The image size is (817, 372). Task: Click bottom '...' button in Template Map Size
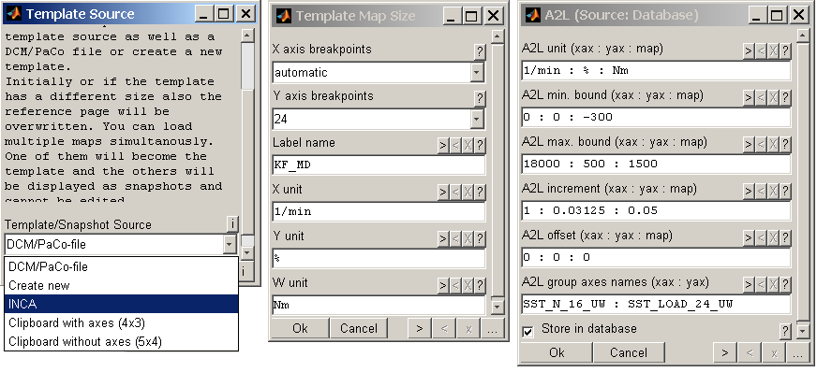(493, 328)
